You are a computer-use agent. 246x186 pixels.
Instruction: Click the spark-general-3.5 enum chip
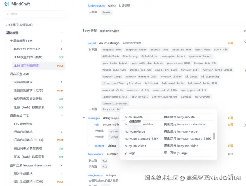[x=115, y=97]
